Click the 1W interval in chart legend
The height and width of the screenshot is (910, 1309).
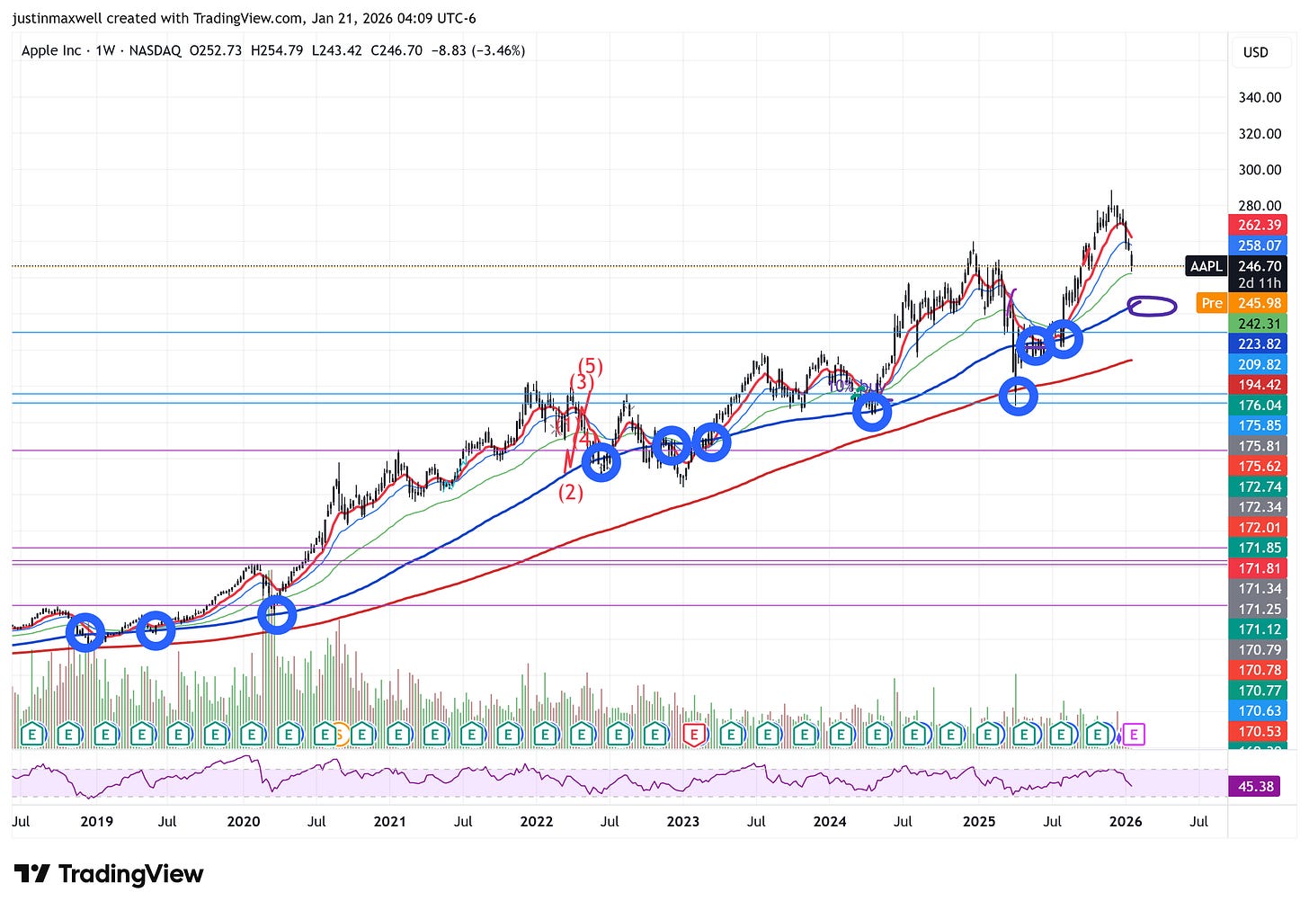[106, 50]
